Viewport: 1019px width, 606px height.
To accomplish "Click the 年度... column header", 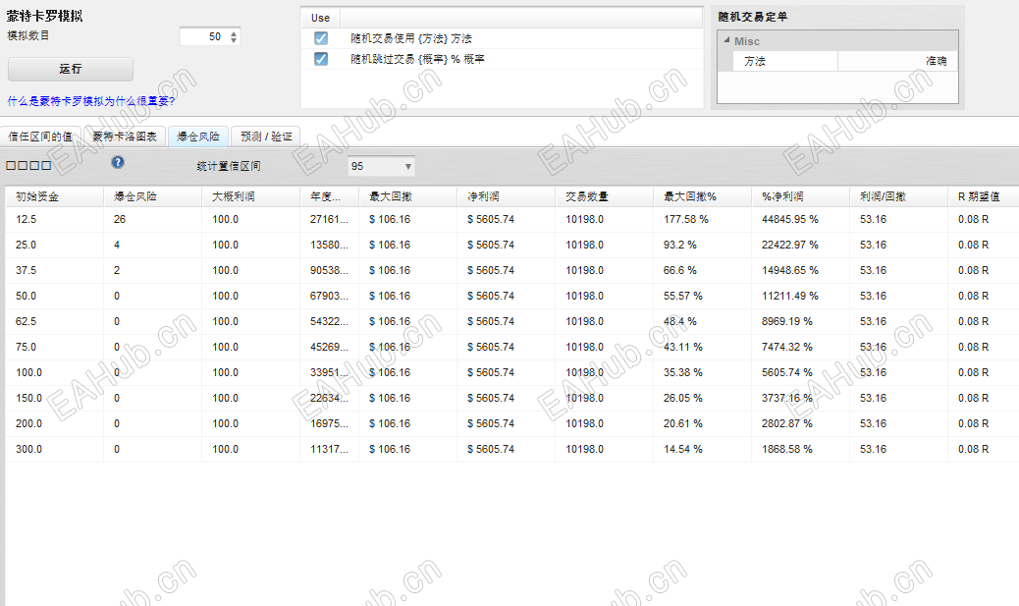I will pyautogui.click(x=330, y=196).
